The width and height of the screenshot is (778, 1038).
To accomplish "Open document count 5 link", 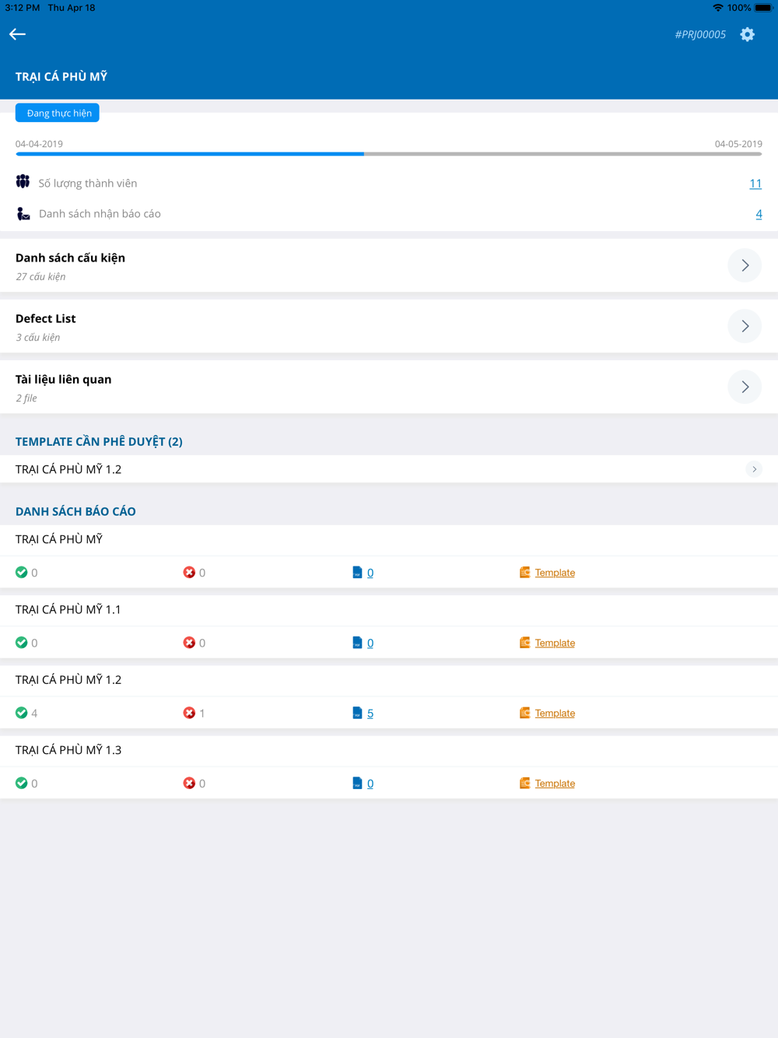I will pos(370,714).
